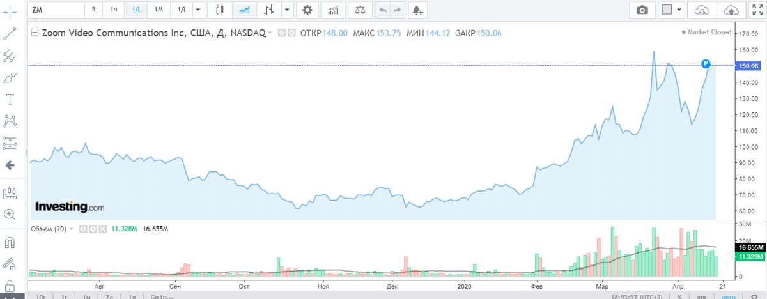The width and height of the screenshot is (767, 299).
Task: Take a chart snapshot with camera icon
Action: tap(642, 10)
